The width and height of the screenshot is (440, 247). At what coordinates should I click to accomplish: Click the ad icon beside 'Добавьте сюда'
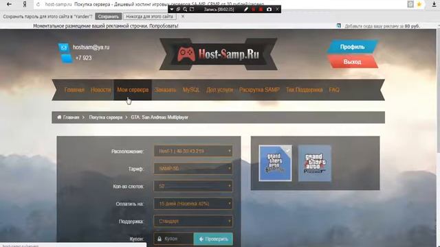click(339, 26)
